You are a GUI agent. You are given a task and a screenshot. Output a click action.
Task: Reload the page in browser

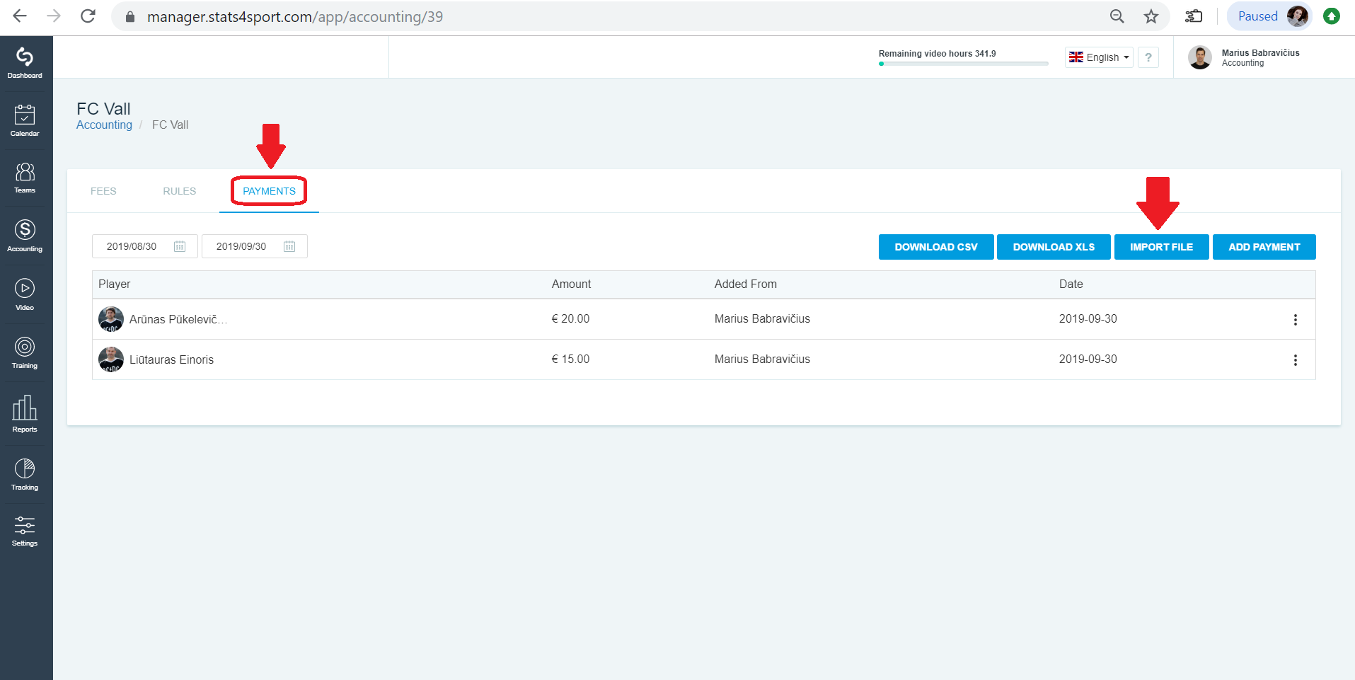tap(88, 16)
